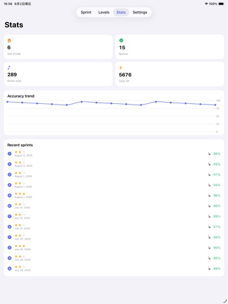
Task: Tap level badge of August 1 94% sprint
Action: tap(9, 185)
